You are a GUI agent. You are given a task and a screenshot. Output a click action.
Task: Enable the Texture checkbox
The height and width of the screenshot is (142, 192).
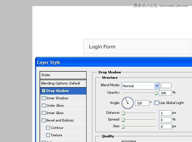pos(48,135)
